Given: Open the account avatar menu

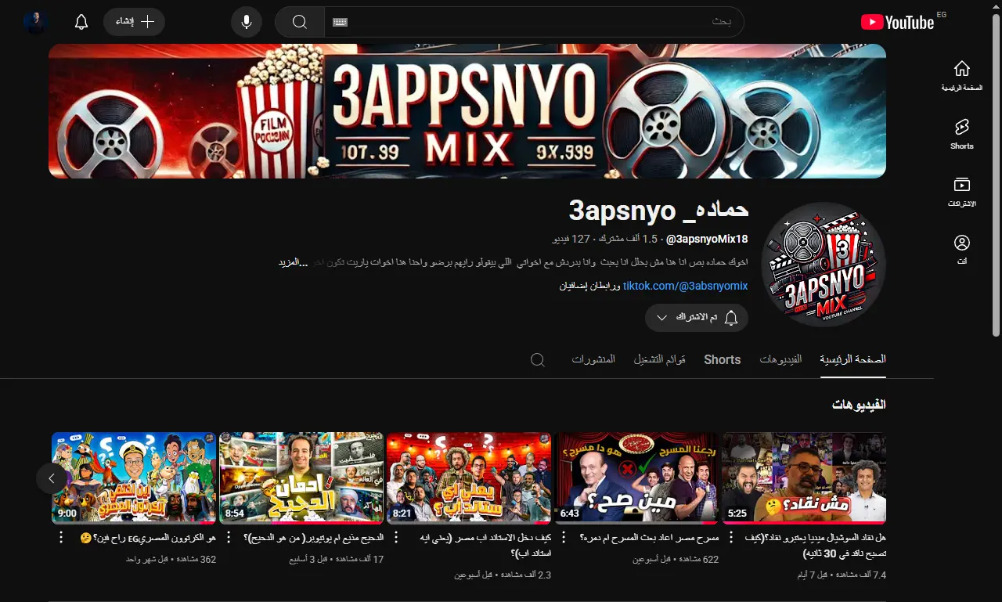Looking at the screenshot, I should coord(36,22).
